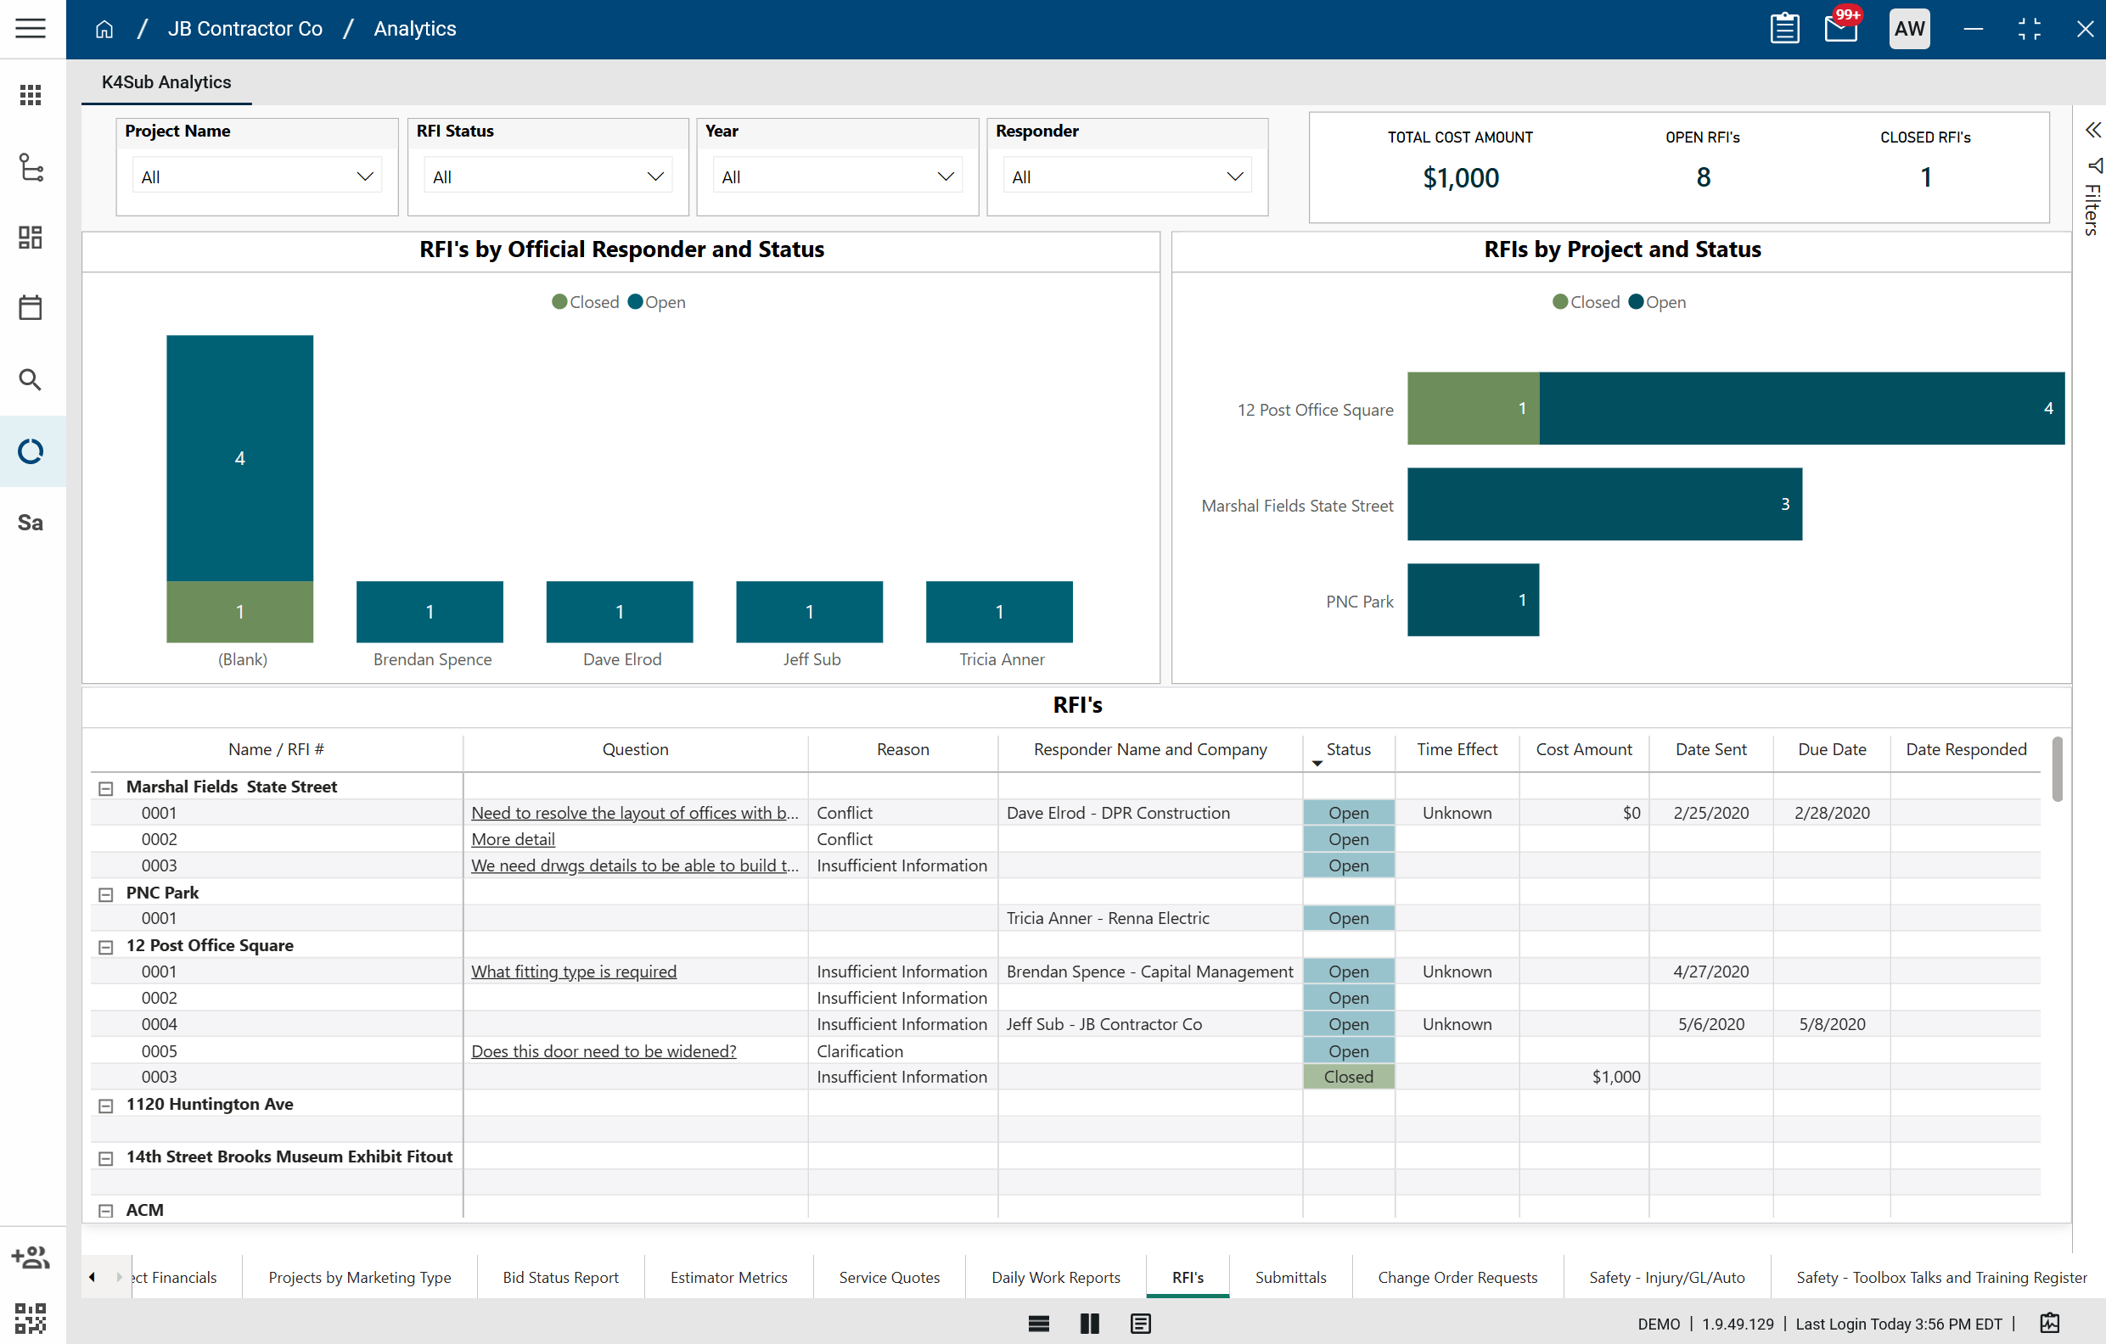The height and width of the screenshot is (1344, 2106).
Task: Expand the Responder filter dropdown
Action: [x=1126, y=176]
